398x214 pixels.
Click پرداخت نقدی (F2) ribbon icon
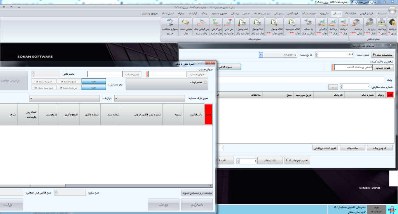tap(381, 27)
